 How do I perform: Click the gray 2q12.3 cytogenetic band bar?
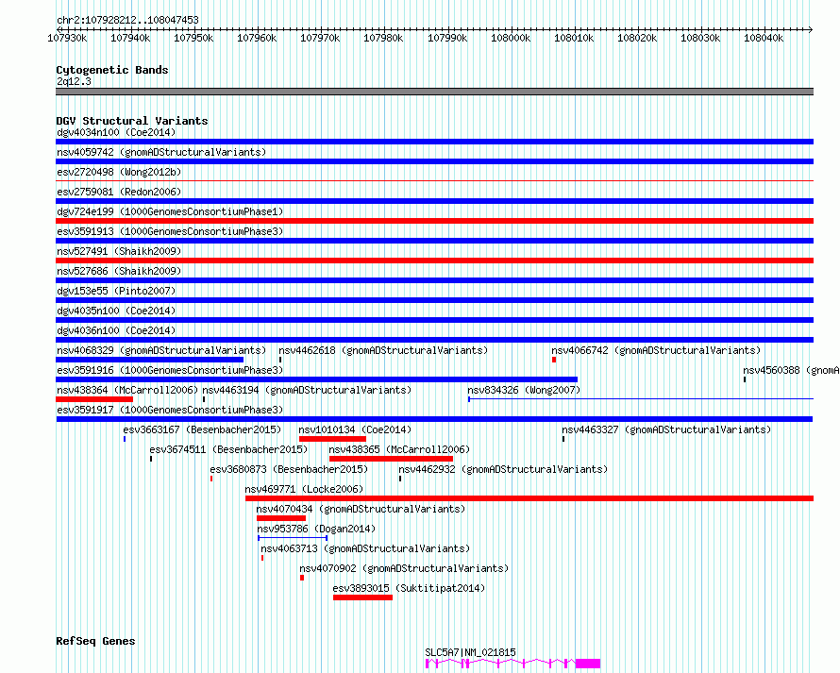(434, 92)
